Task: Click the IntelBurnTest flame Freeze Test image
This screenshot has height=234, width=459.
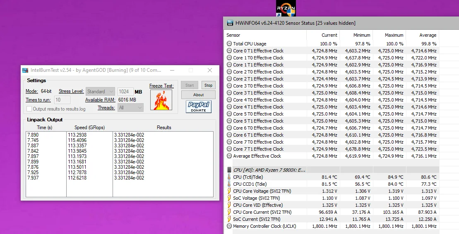Action: coord(161,100)
